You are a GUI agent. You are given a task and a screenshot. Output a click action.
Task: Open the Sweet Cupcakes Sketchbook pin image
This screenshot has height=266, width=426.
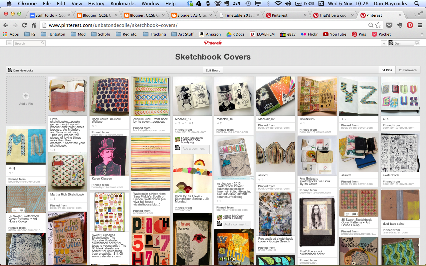tap(109, 212)
